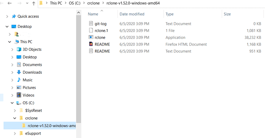
Task: Open $SysReset folder in the tree
Action: coord(33,110)
